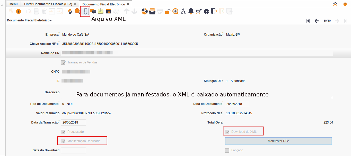Click the Print printer toolbar icon
Screen dimensions: 351x156
pyautogui.click(x=160, y=11)
